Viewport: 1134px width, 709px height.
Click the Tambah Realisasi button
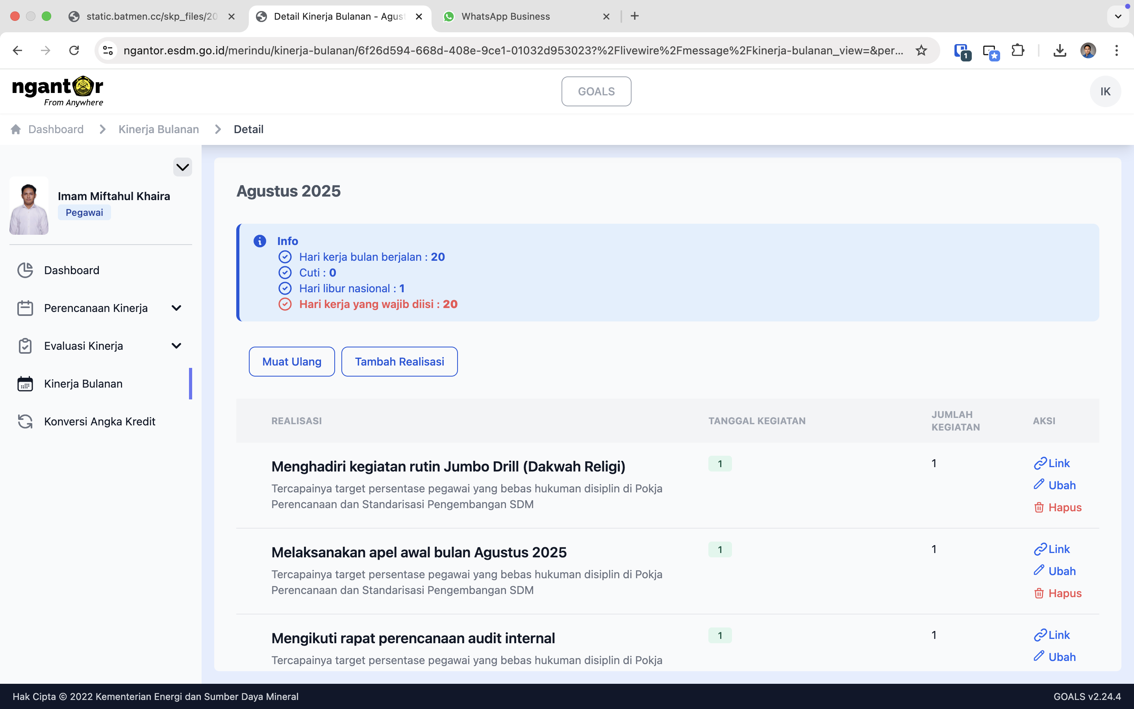click(399, 362)
